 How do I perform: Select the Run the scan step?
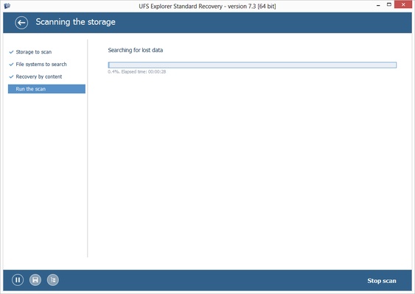coord(46,89)
